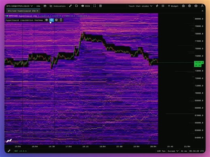This screenshot has width=210, height=157.
Task: Open the Indicators menu
Action: point(57,6)
